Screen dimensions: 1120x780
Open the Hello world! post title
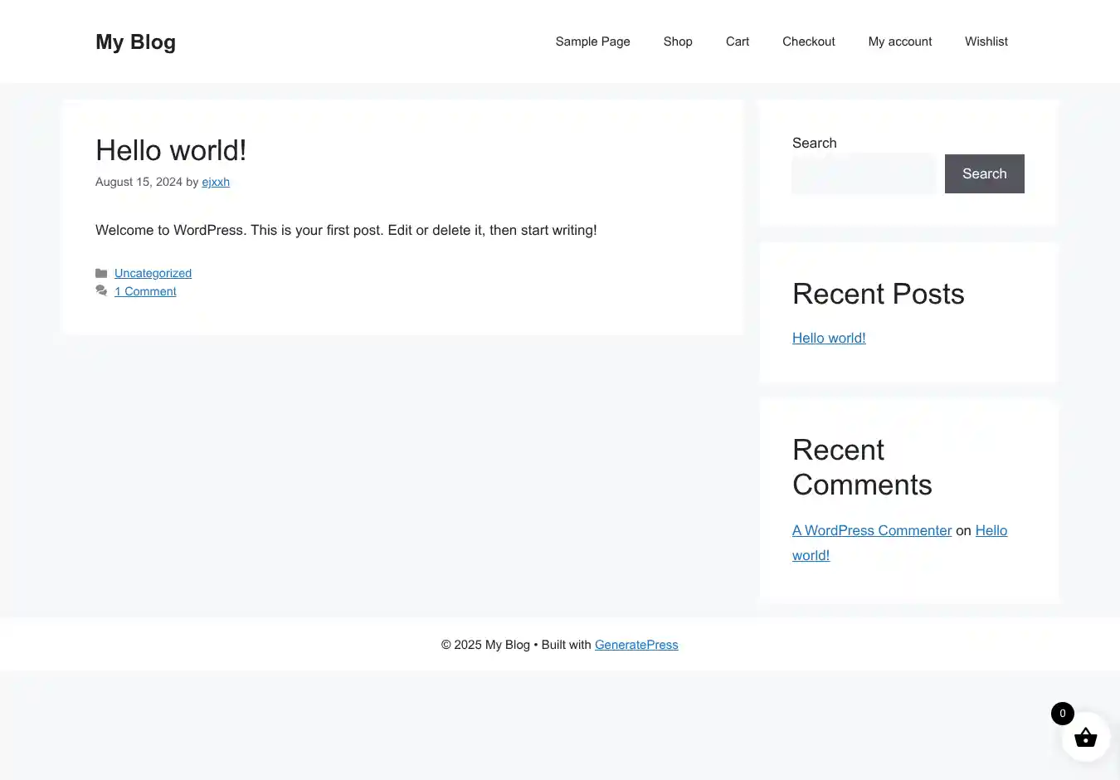tap(171, 150)
